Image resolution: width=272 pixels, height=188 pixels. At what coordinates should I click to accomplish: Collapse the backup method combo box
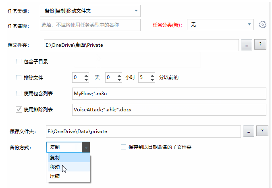[86, 147]
